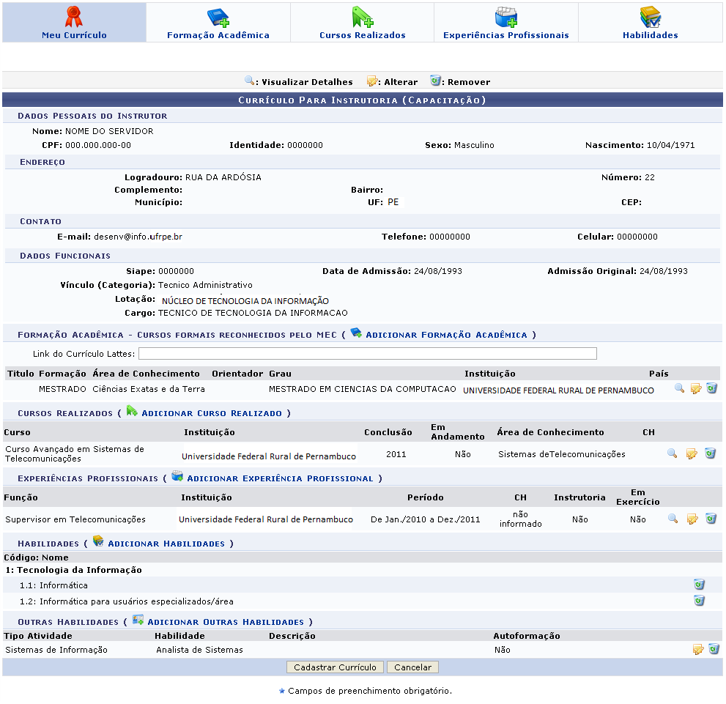Click the Adicionar Outras Habilidades link

coord(225,621)
